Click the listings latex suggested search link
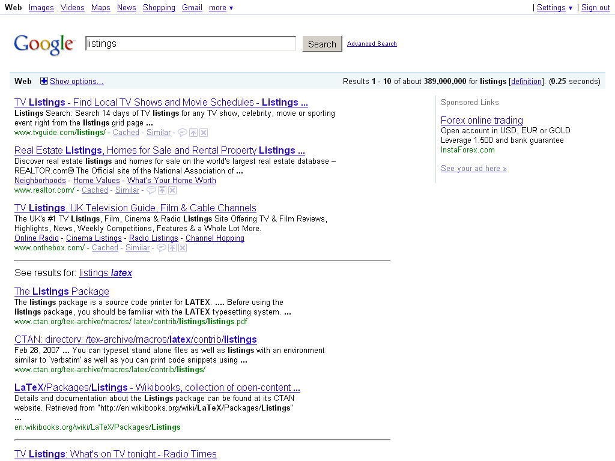 [106, 273]
